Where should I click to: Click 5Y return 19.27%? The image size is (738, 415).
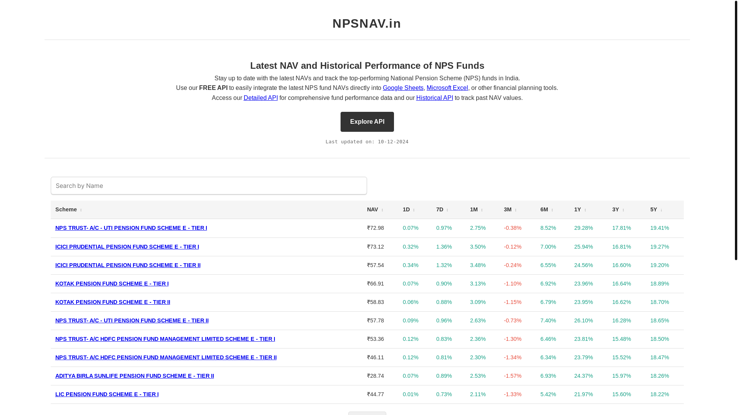660,247
